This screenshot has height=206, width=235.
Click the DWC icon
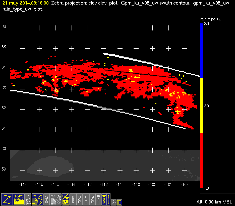86,199
